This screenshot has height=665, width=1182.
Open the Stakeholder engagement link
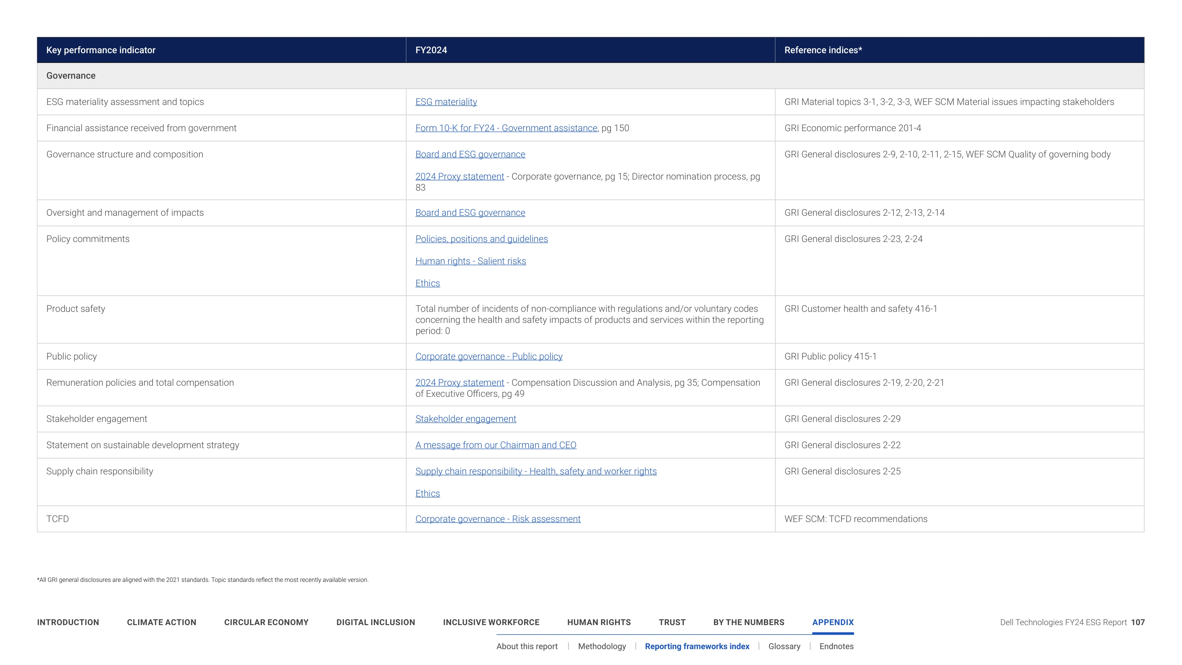[x=465, y=419]
